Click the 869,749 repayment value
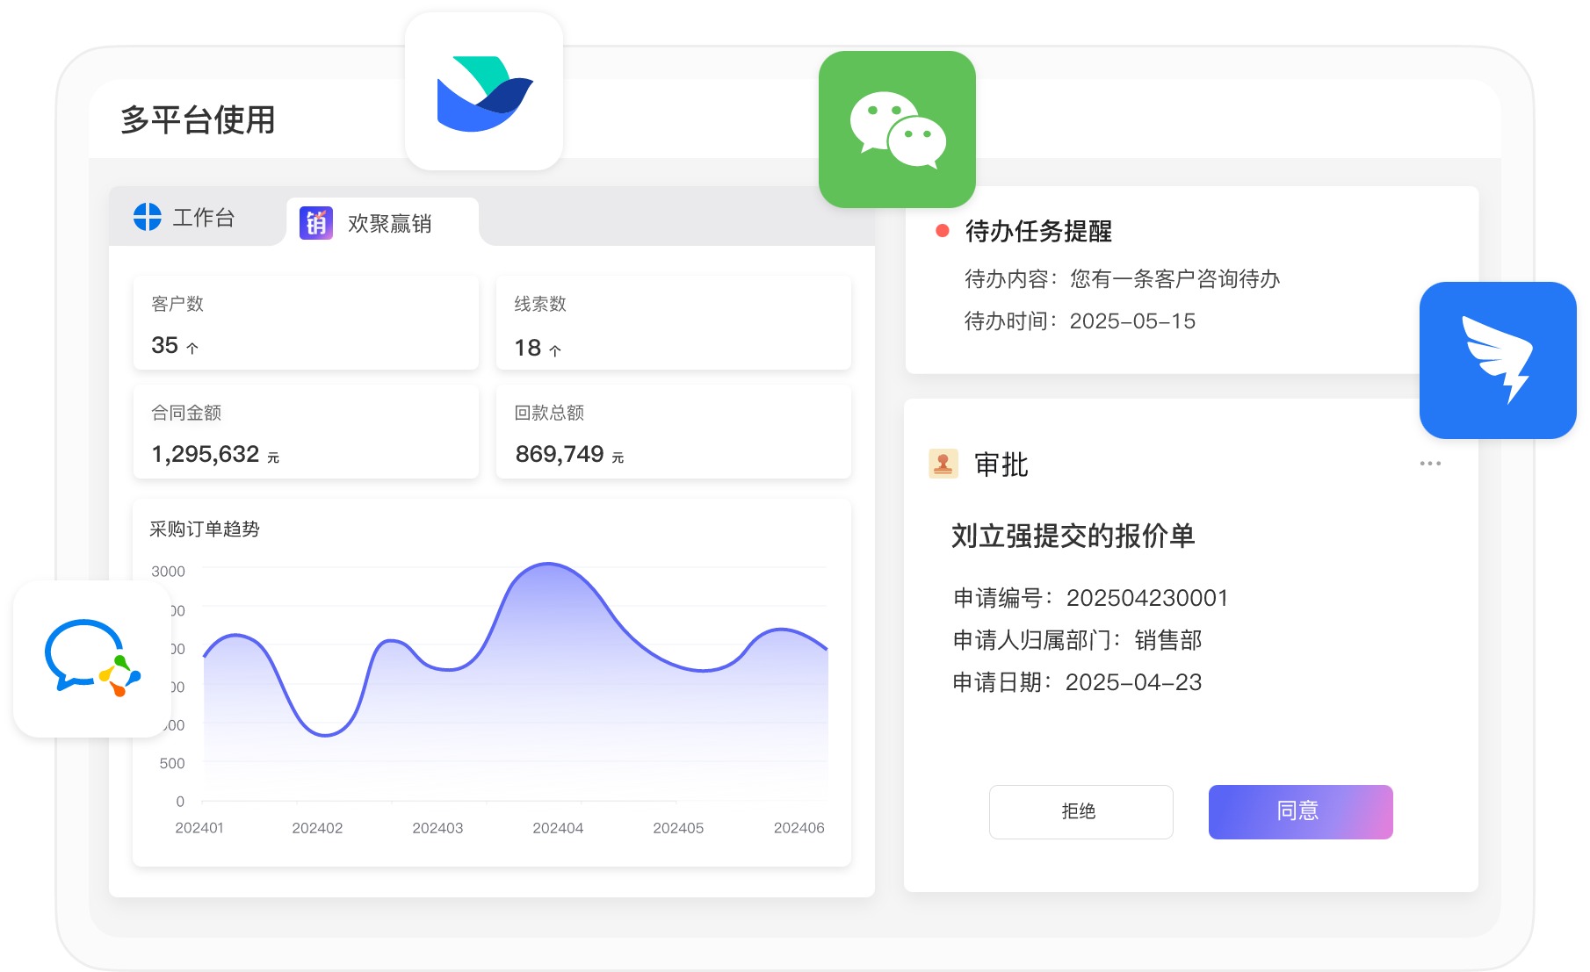1590x972 pixels. click(560, 454)
